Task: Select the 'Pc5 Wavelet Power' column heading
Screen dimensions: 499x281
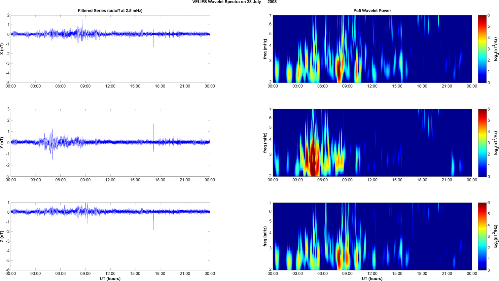Action: 372,11
